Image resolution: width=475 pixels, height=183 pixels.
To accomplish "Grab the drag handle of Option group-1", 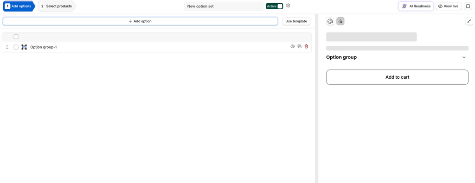I will tap(7, 47).
